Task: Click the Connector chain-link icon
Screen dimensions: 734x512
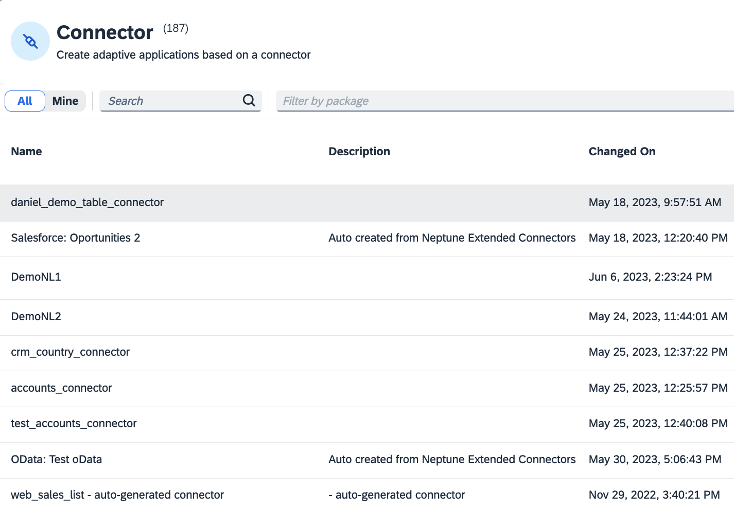Action: click(x=30, y=41)
